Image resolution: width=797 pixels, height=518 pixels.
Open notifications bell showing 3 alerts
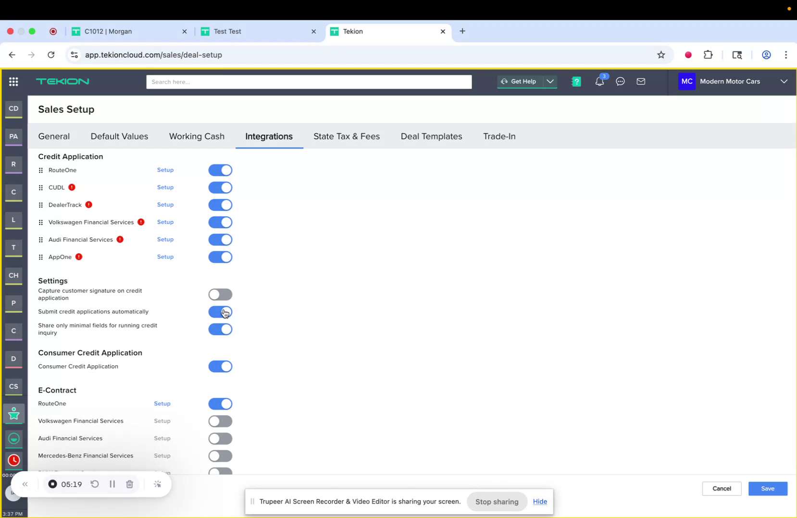point(599,82)
